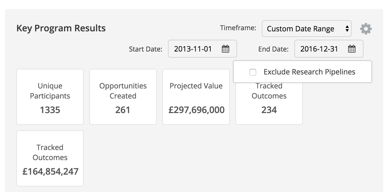The image size is (391, 192).
Task: Click the Projected Value card
Action: 196,97
